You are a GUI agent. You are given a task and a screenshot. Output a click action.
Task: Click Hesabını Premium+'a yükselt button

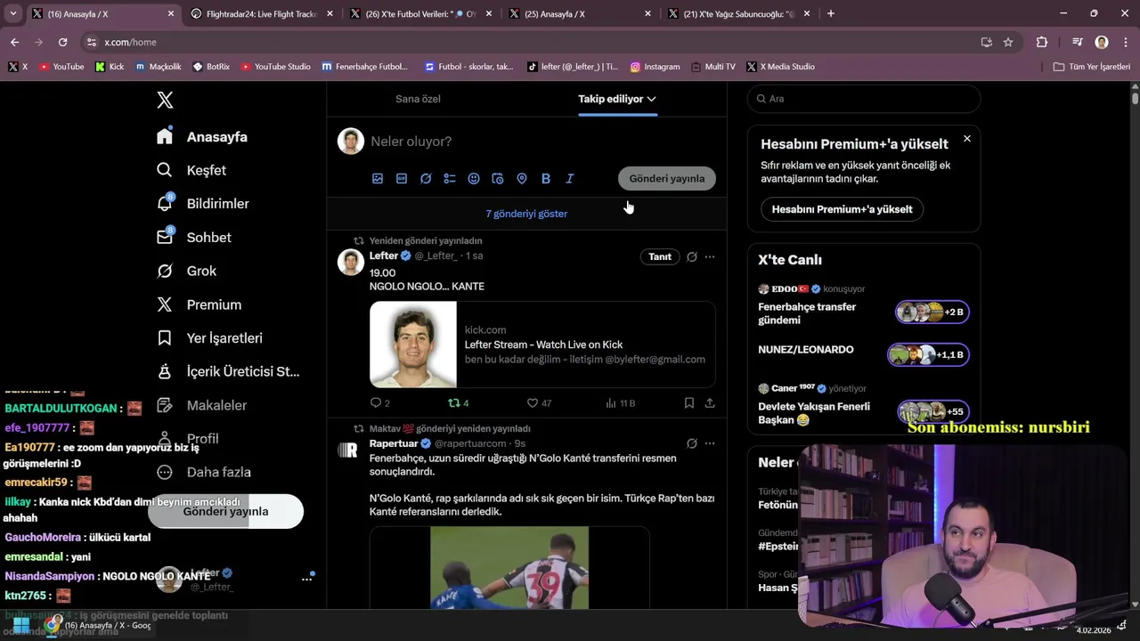click(842, 209)
